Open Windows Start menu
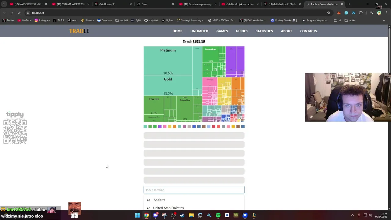391x220 pixels. point(137,215)
